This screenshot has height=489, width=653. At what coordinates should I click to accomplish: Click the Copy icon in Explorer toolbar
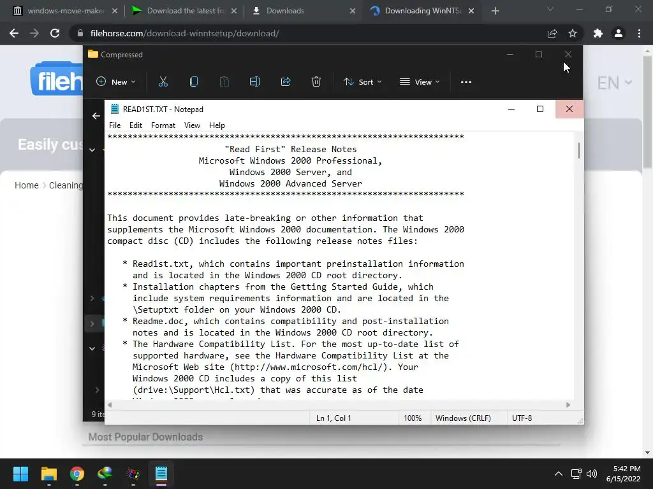[194, 82]
